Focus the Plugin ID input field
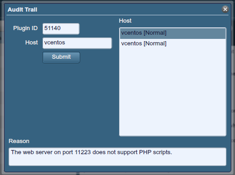The height and width of the screenshot is (175, 235). point(61,29)
